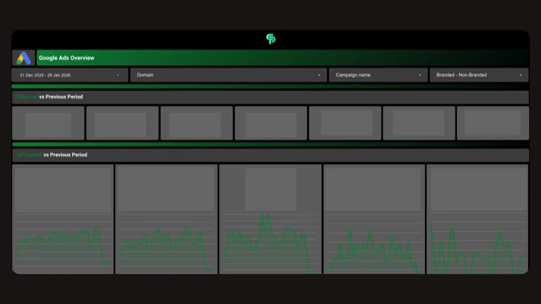Open the date range dropdown 31 Dec 2025 - 29 Jan 2026
This screenshot has height=304, width=541.
coord(70,75)
